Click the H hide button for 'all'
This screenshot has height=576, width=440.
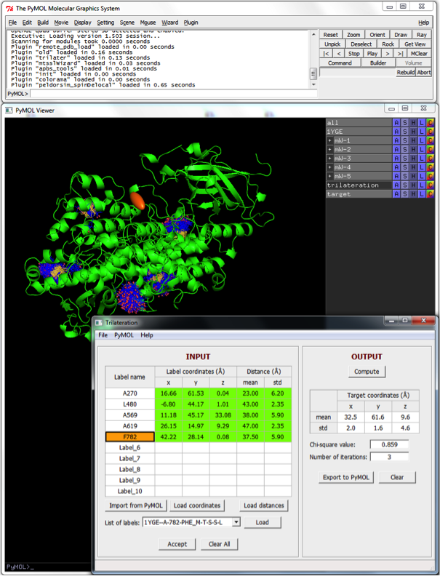413,123
